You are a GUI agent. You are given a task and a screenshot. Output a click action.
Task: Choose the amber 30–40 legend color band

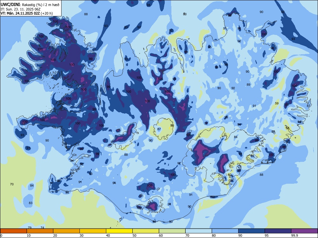[x=93, y=231]
